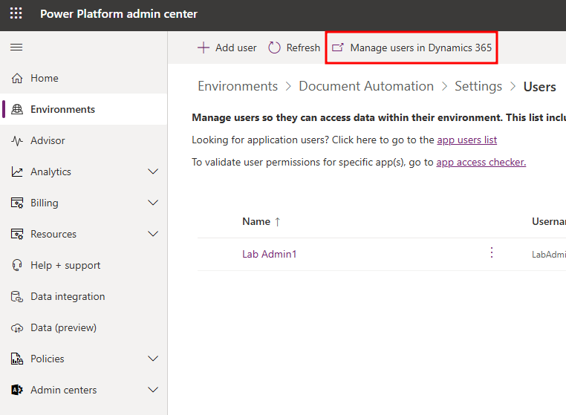Image resolution: width=566 pixels, height=415 pixels.
Task: Click the Data integration database icon
Action: pos(17,297)
